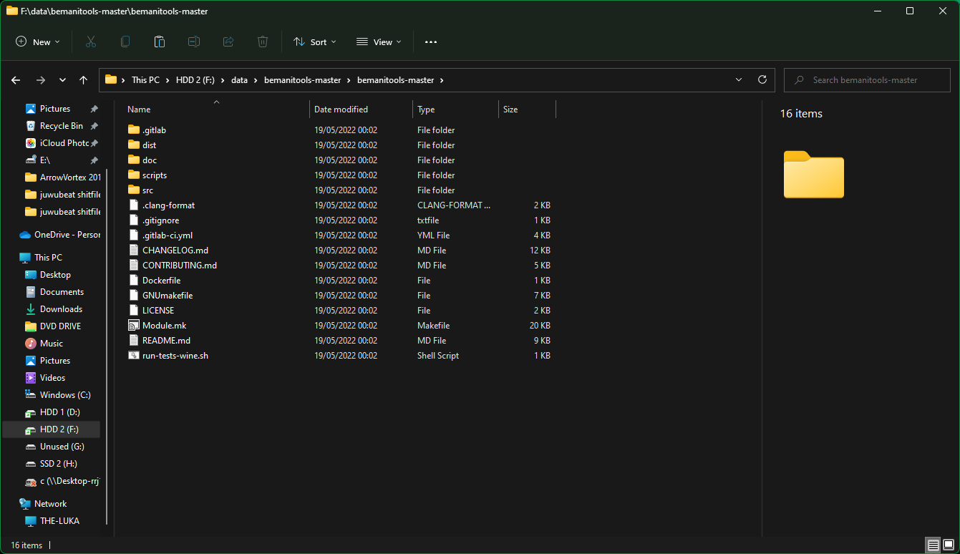
Task: Open the See more ellipsis menu
Action: pos(430,42)
